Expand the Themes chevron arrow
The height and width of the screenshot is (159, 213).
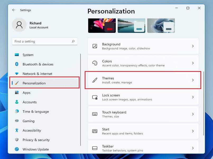coord(193,80)
